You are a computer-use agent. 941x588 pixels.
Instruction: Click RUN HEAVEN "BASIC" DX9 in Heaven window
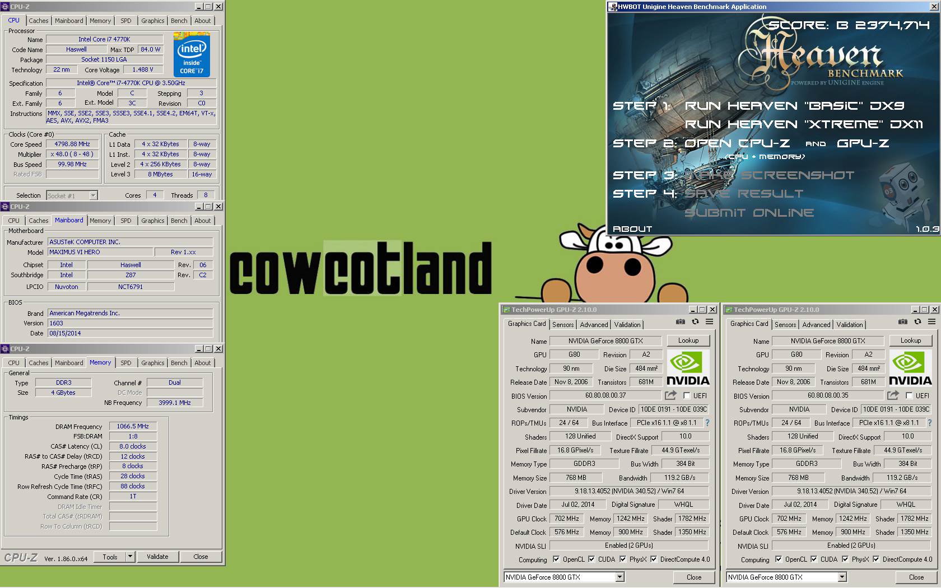coord(795,106)
